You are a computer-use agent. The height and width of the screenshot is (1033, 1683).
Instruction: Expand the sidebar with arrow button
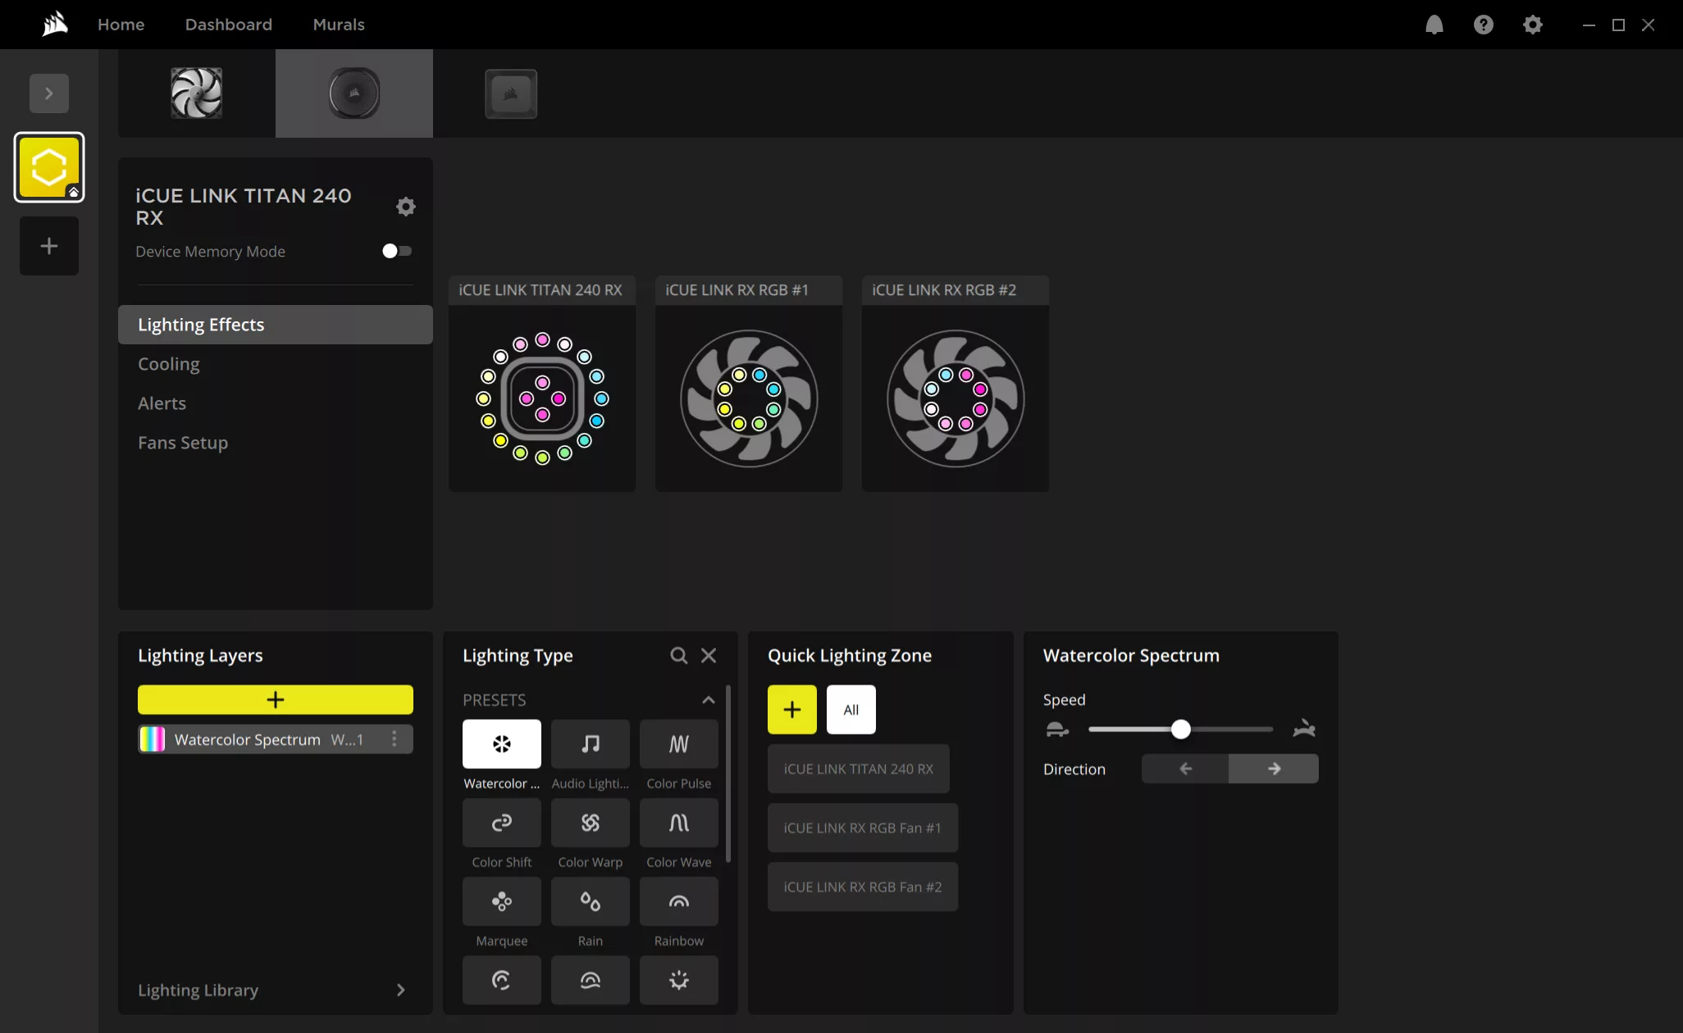point(49,93)
